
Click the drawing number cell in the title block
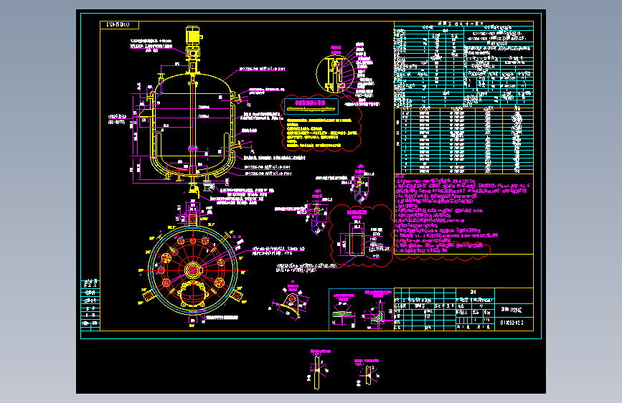514,323
